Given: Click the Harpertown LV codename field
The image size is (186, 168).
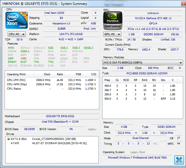Looking at the screenshot, I should [x=61, y=24].
